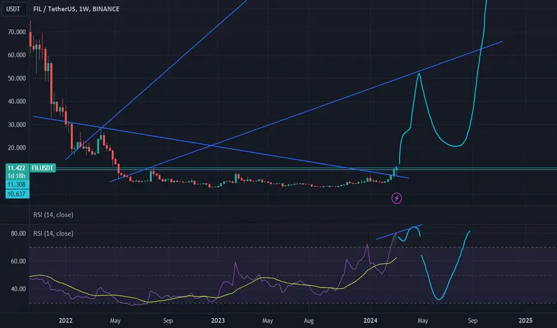Click the FILUSDT price line label
557x328 pixels.
click(42, 168)
